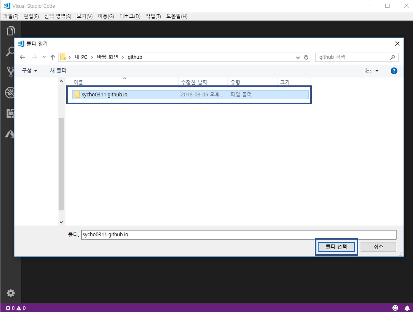Open the 보기(V) menu
Viewport: 413px width, 312px height.
click(85, 16)
